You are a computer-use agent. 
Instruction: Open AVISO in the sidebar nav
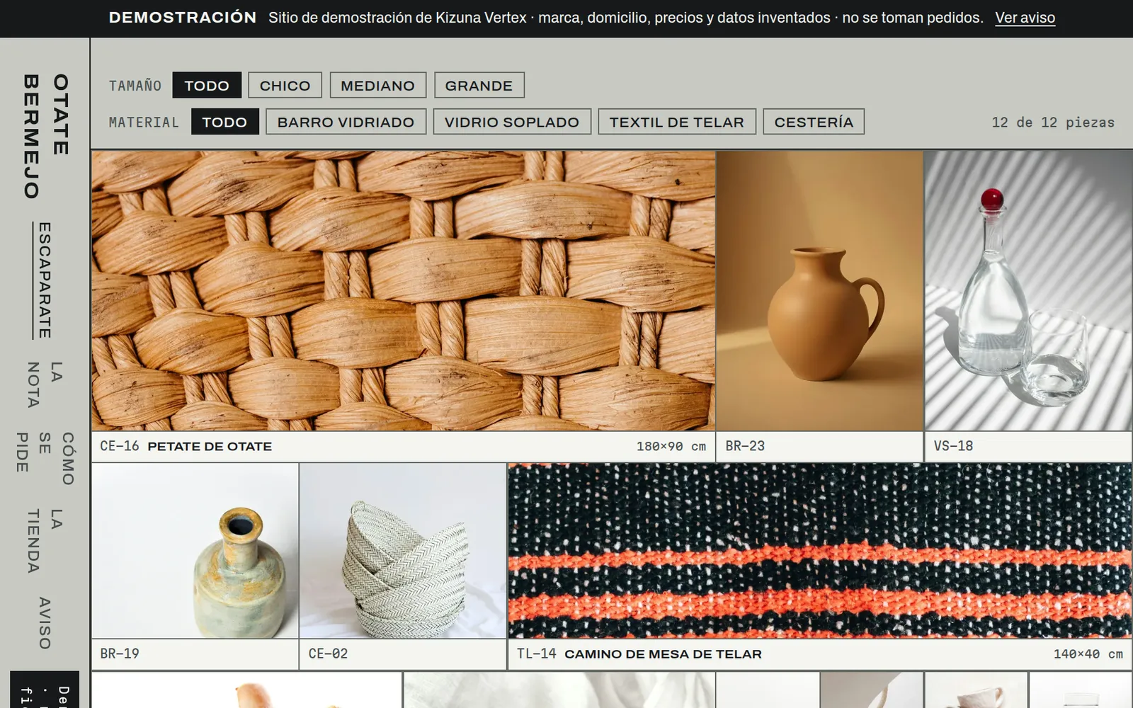click(x=44, y=623)
